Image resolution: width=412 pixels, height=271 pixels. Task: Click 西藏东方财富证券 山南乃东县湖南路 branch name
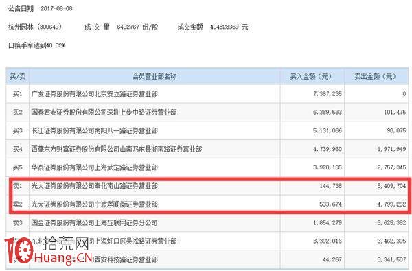117,149
